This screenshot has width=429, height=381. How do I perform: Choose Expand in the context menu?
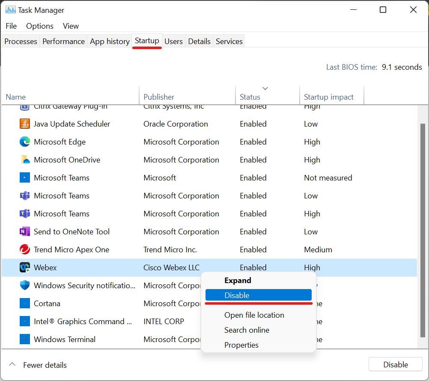tap(258, 281)
